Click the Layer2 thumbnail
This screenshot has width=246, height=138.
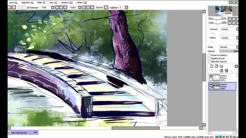216,86
